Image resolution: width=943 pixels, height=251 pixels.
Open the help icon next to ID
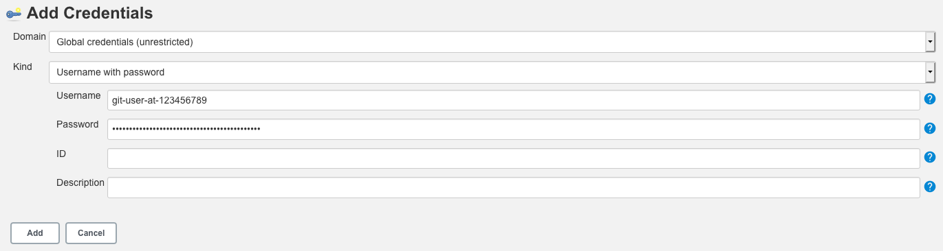pos(930,157)
